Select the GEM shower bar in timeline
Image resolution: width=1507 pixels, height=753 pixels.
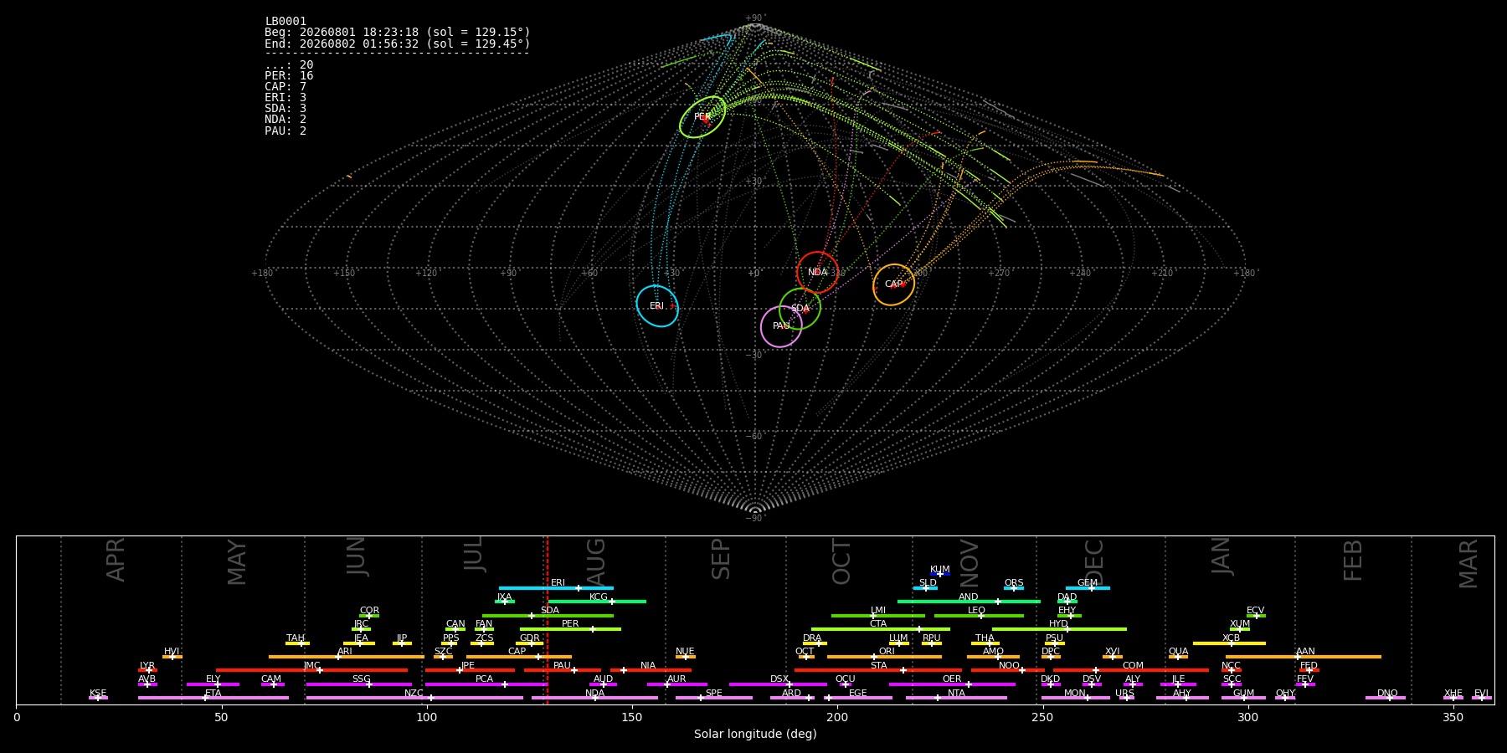(x=1088, y=588)
